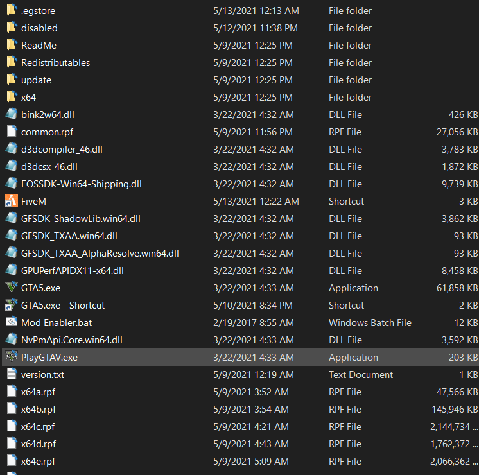Select the x64e.rpf file name

tap(39, 461)
